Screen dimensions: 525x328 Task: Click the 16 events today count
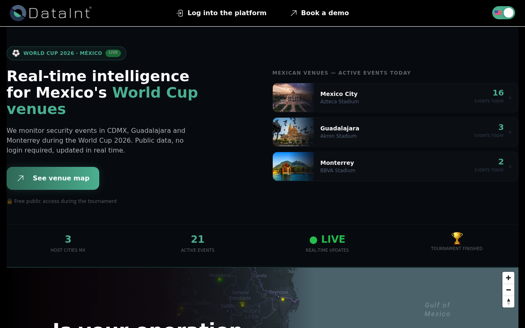[x=498, y=93]
